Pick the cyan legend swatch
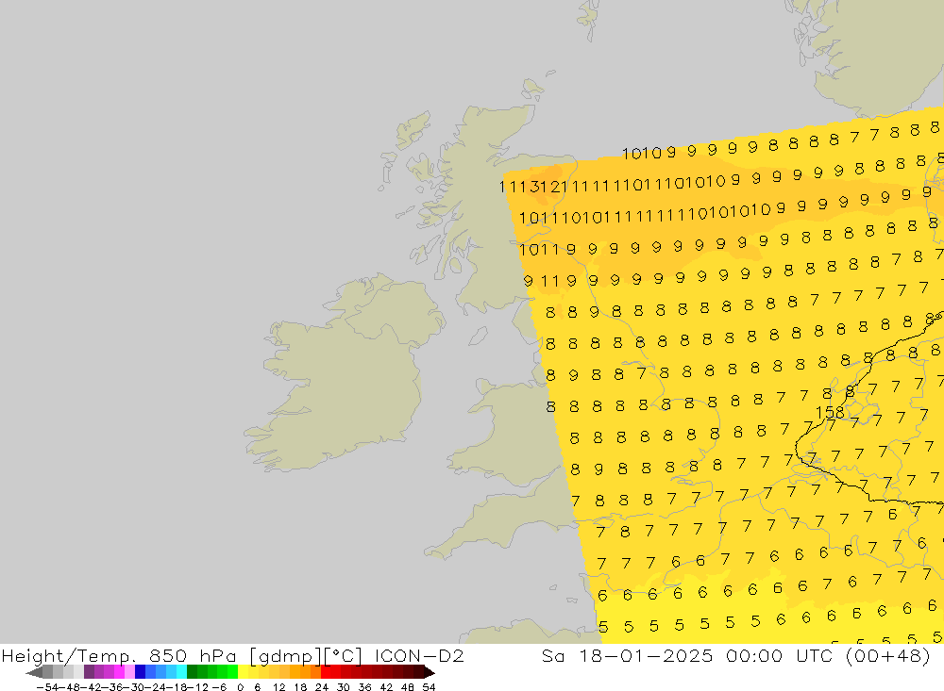 (x=181, y=672)
